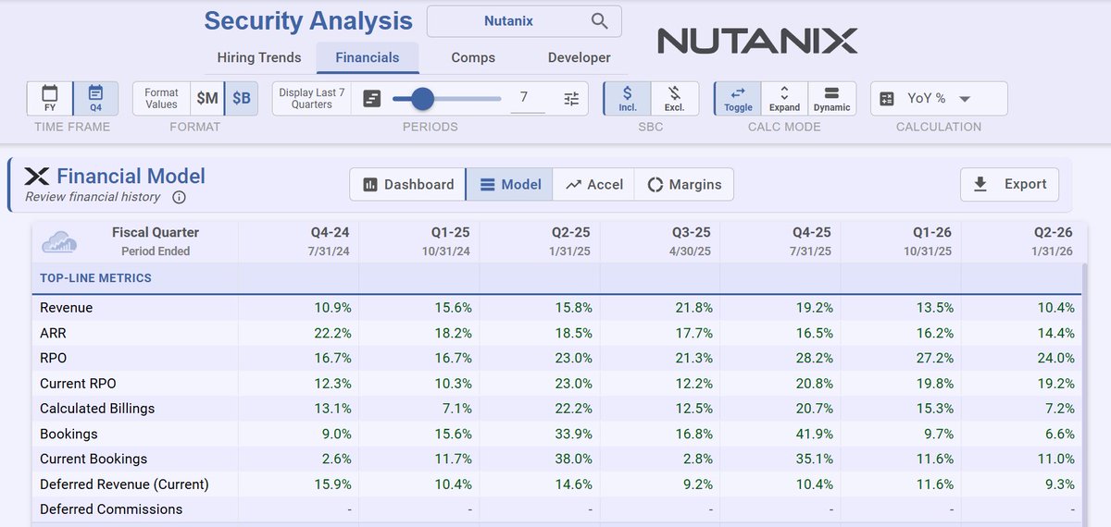Select the ARR row label
This screenshot has width=1111, height=527.
pyautogui.click(x=53, y=333)
